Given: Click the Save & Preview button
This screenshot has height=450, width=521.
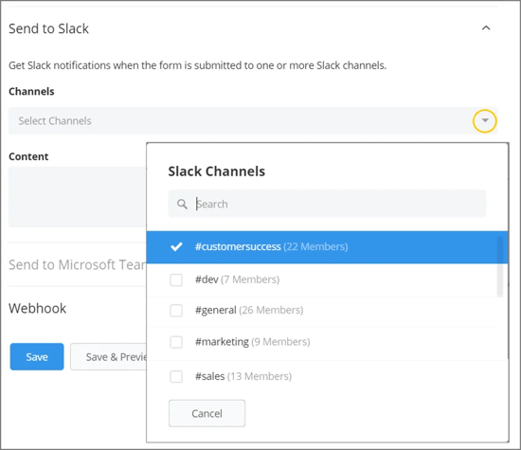Looking at the screenshot, I should pyautogui.click(x=109, y=356).
